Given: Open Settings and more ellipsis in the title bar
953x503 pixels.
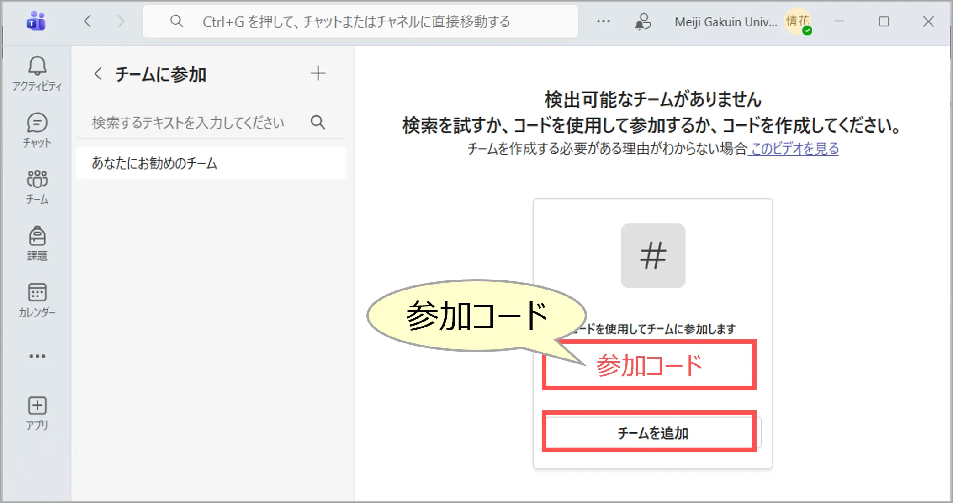Looking at the screenshot, I should pyautogui.click(x=603, y=21).
